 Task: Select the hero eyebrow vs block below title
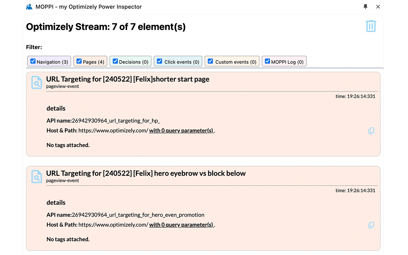pos(146,173)
